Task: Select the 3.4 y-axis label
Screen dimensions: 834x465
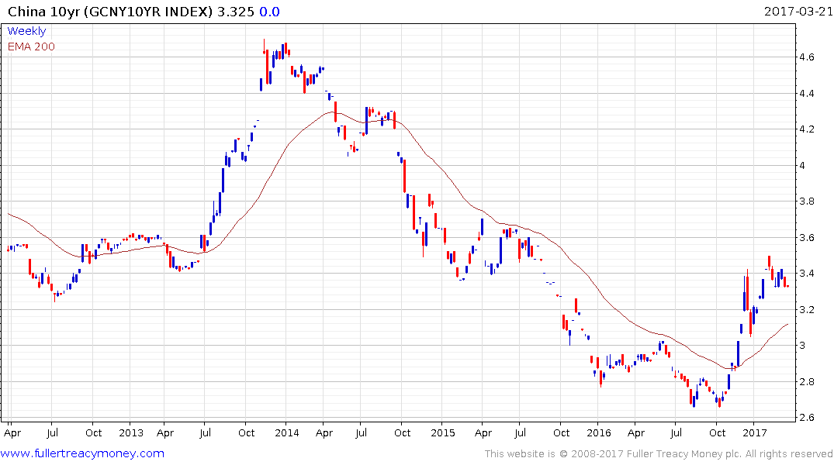Action: 807,274
